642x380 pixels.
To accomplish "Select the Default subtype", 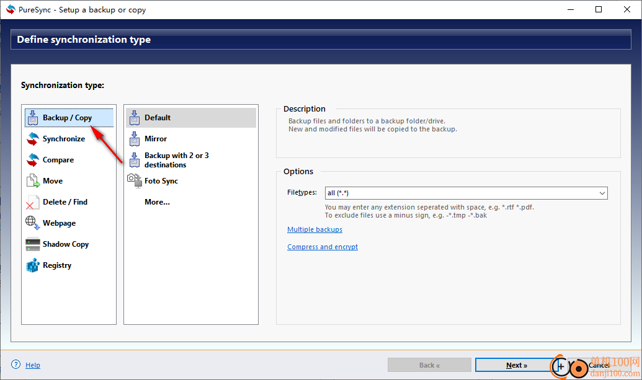I will tap(191, 118).
